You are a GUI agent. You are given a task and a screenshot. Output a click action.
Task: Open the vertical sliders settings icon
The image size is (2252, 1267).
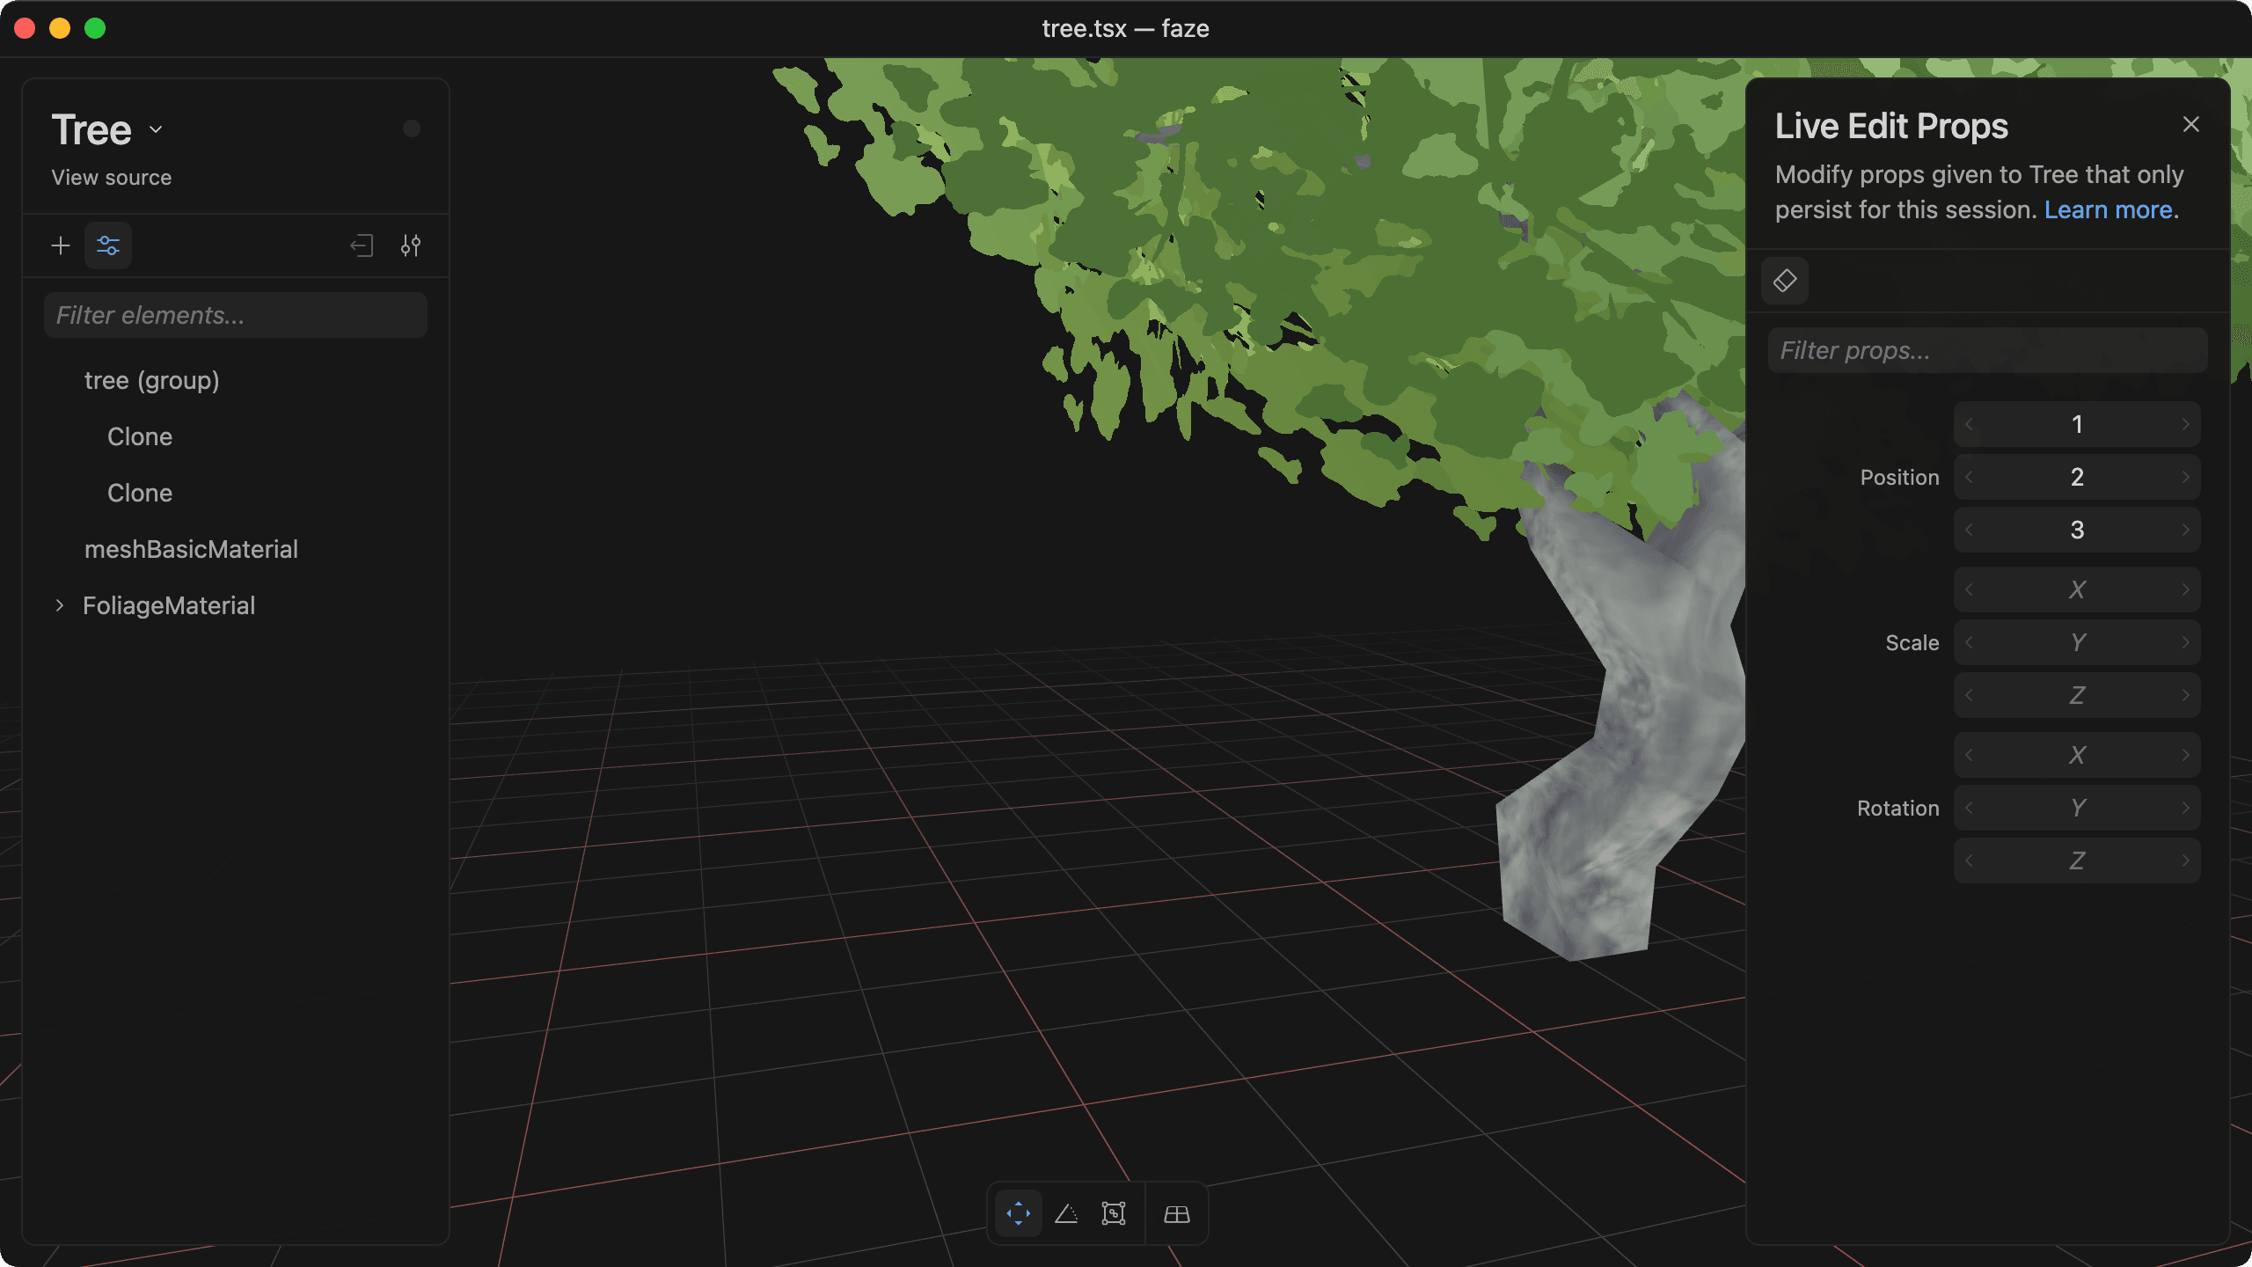coord(411,245)
